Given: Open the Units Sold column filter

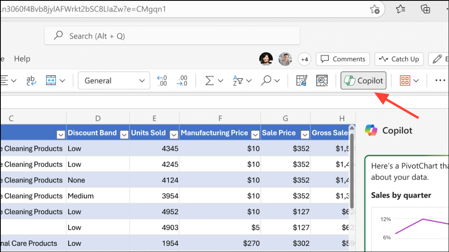Looking at the screenshot, I should pyautogui.click(x=173, y=135).
